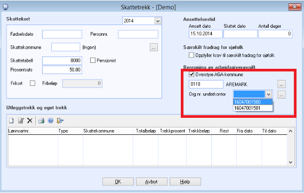This screenshot has height=193, width=304.
Task: Collapse the Org.nr. underkontor dropdown arrow
Action: (x=268, y=94)
